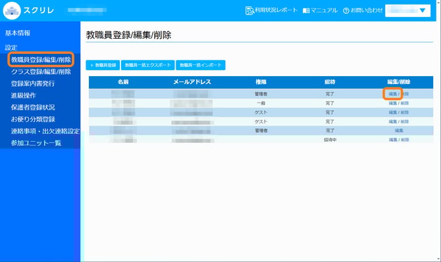Go to クラス登録/編集/削除 in the sidebar

41,72
